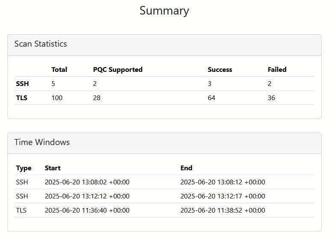Image resolution: width=334 pixels, height=240 pixels.
Task: Click the TLS success count 64
Action: 211,98
